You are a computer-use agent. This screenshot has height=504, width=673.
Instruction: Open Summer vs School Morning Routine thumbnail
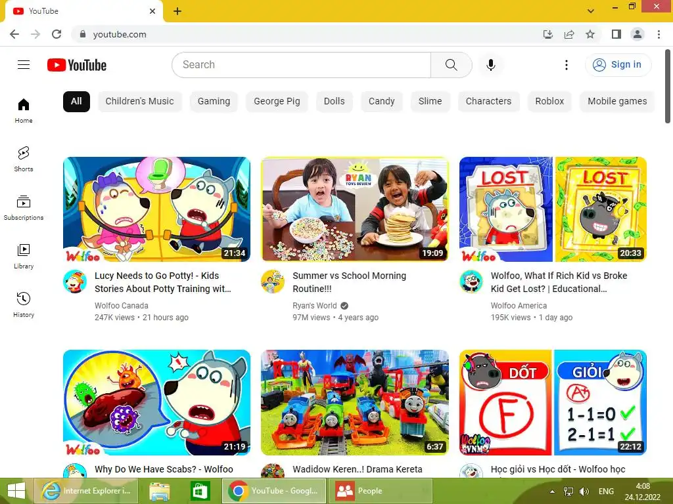(x=354, y=209)
